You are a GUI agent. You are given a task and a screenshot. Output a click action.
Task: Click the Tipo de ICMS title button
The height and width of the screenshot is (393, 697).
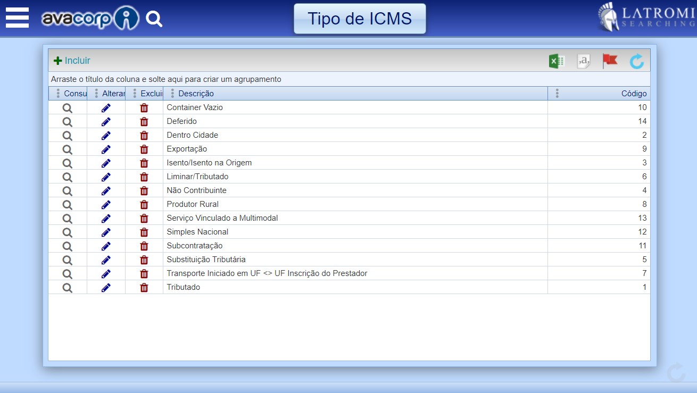point(360,19)
